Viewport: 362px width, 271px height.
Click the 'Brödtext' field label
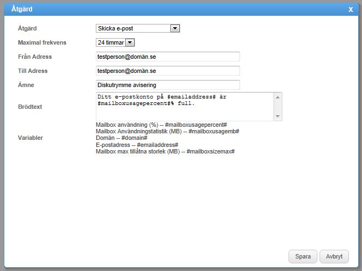[30, 107]
